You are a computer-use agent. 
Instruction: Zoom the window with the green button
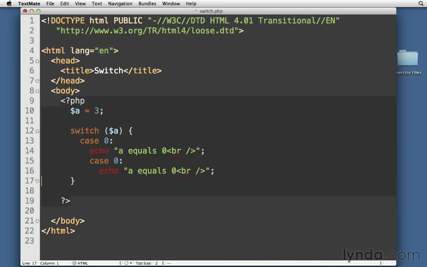(x=38, y=11)
